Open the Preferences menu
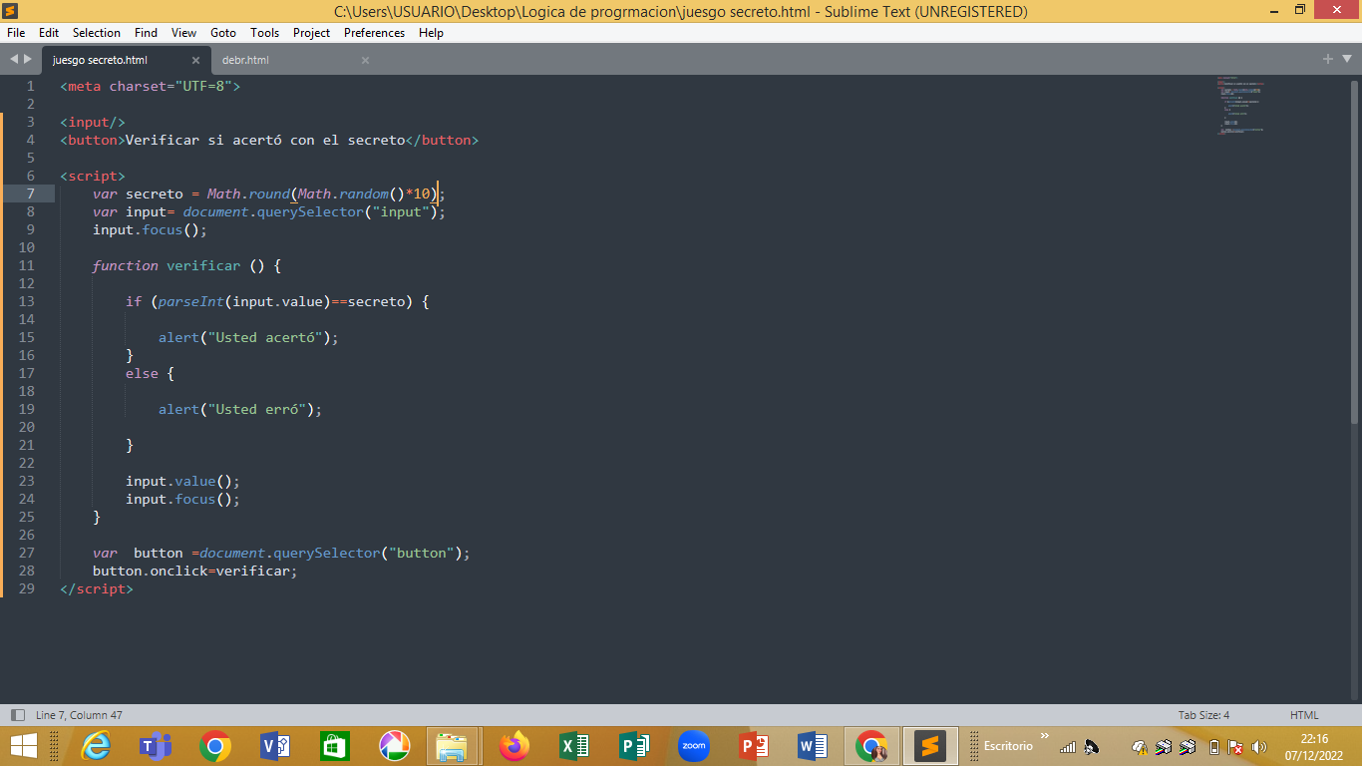 point(375,33)
